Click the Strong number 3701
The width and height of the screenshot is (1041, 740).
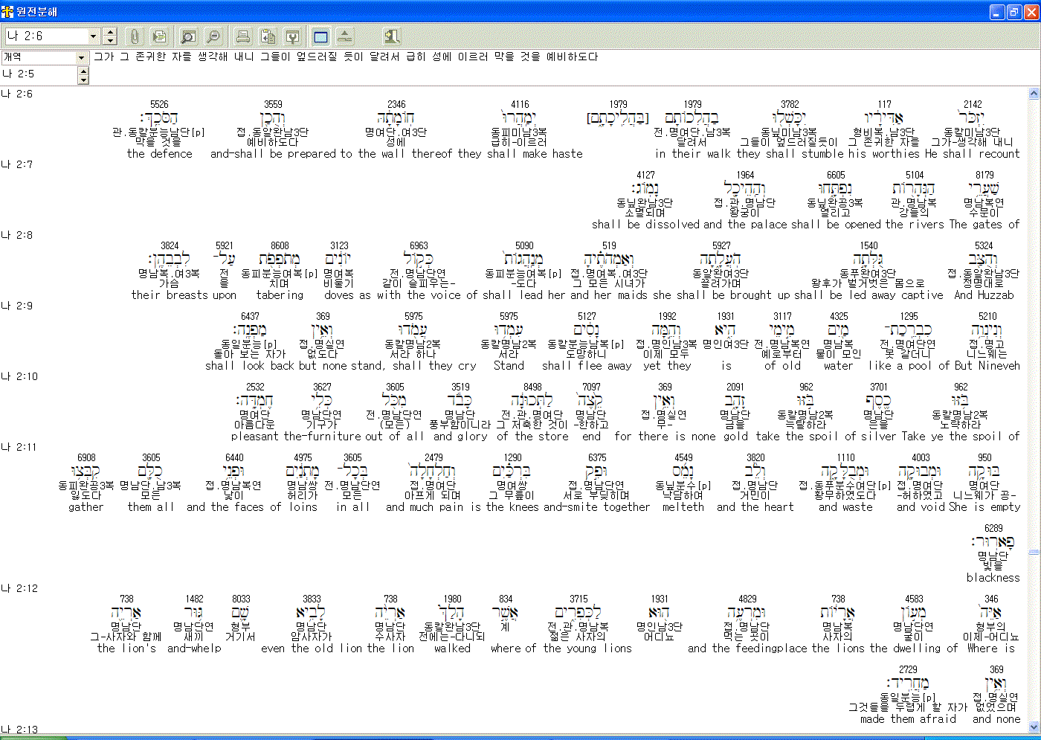click(879, 387)
